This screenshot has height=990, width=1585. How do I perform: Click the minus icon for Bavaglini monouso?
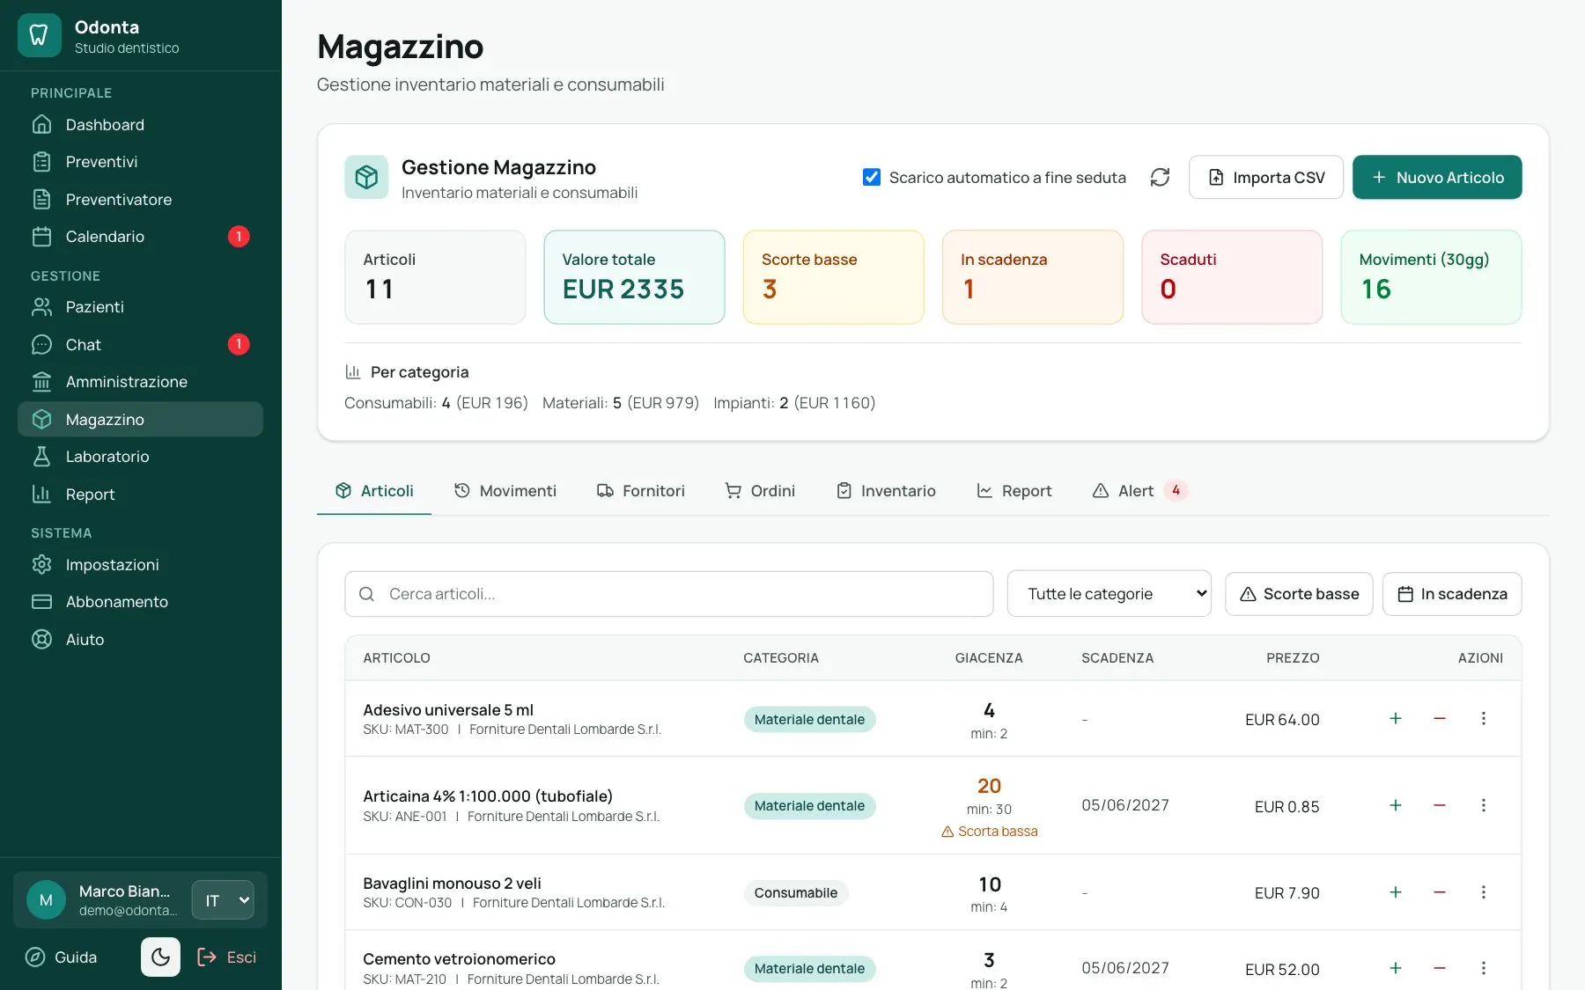coord(1440,892)
